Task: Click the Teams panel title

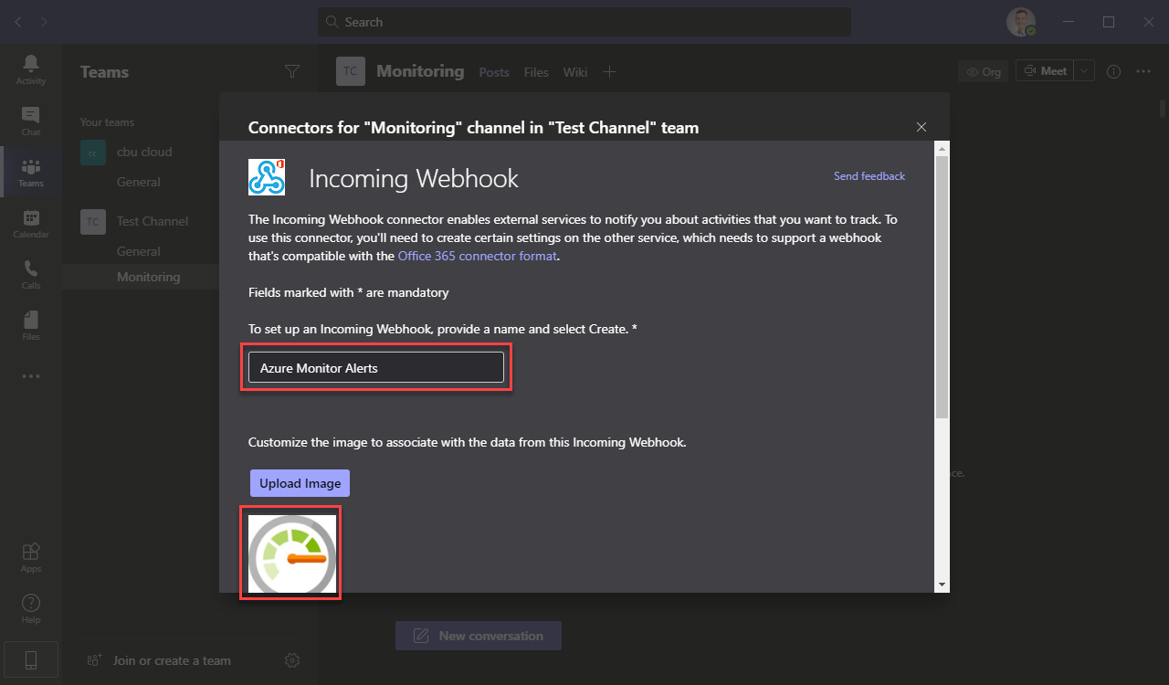Action: pyautogui.click(x=104, y=72)
